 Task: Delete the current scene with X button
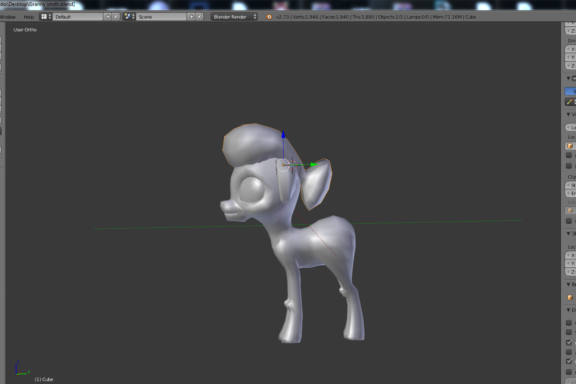click(200, 17)
